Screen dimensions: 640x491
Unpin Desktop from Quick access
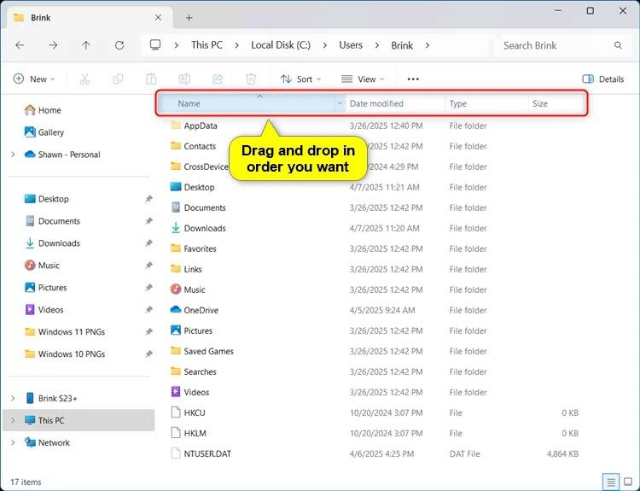[x=148, y=199]
